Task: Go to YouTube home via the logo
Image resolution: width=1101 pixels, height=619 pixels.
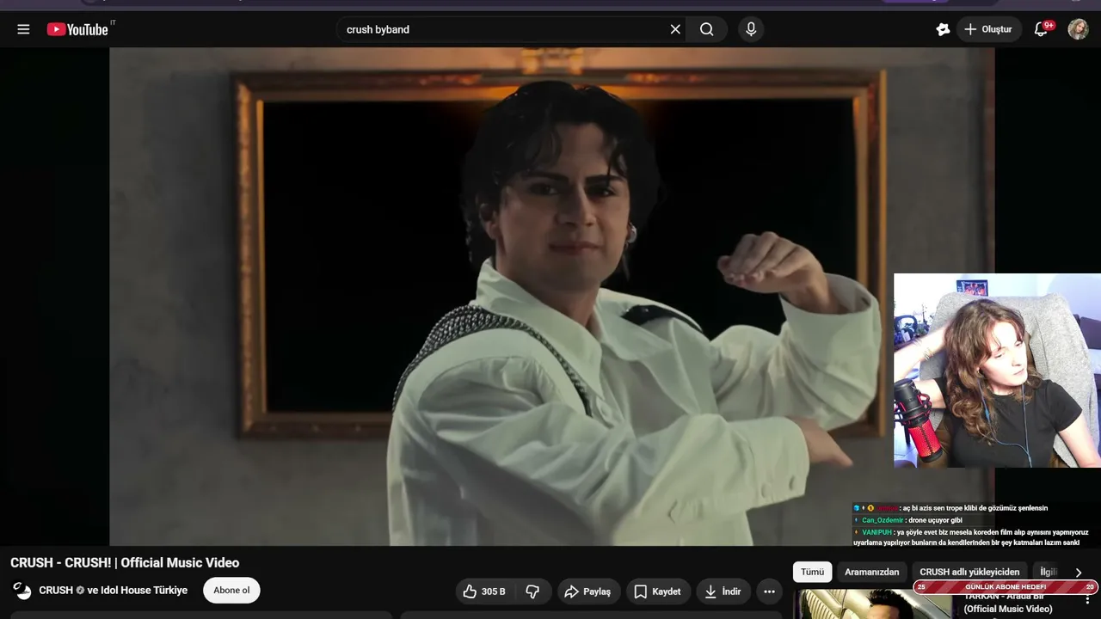Action: click(77, 29)
